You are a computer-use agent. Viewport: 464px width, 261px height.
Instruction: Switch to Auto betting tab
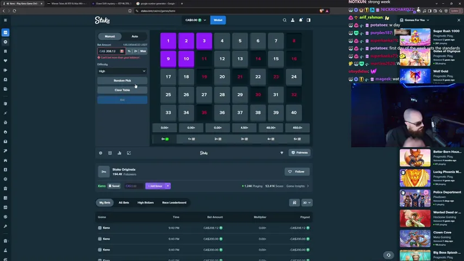135,36
